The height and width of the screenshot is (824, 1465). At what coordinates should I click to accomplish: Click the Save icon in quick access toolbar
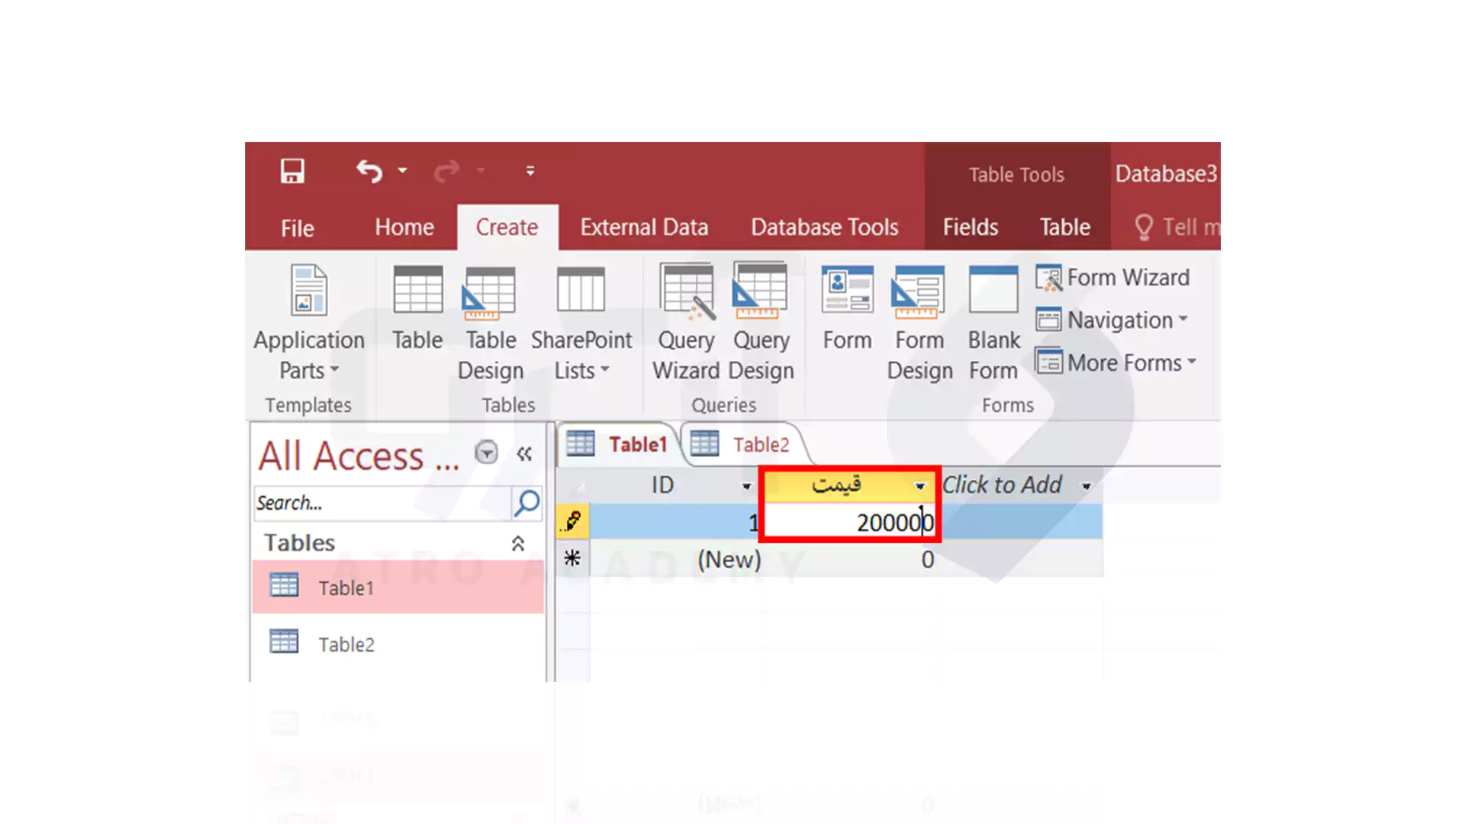[x=292, y=171]
